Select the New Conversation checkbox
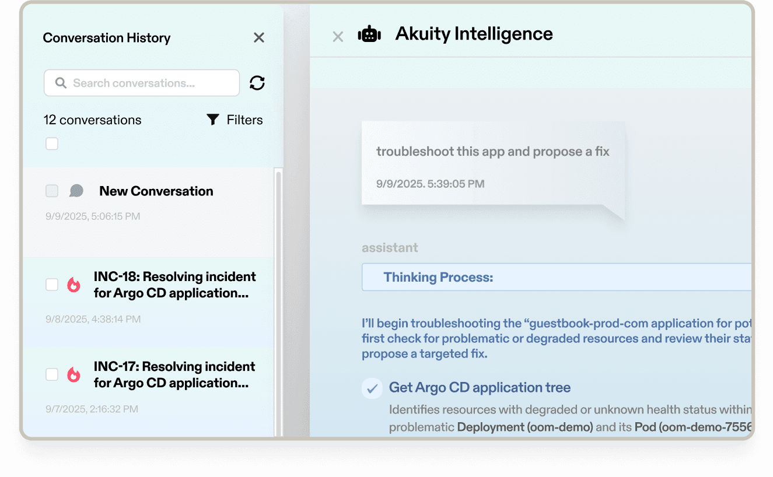Screen dimensions: 773x477 pyautogui.click(x=52, y=191)
